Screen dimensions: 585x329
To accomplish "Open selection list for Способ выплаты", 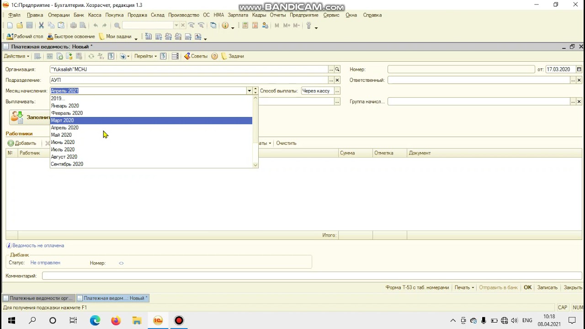I will coord(337,91).
